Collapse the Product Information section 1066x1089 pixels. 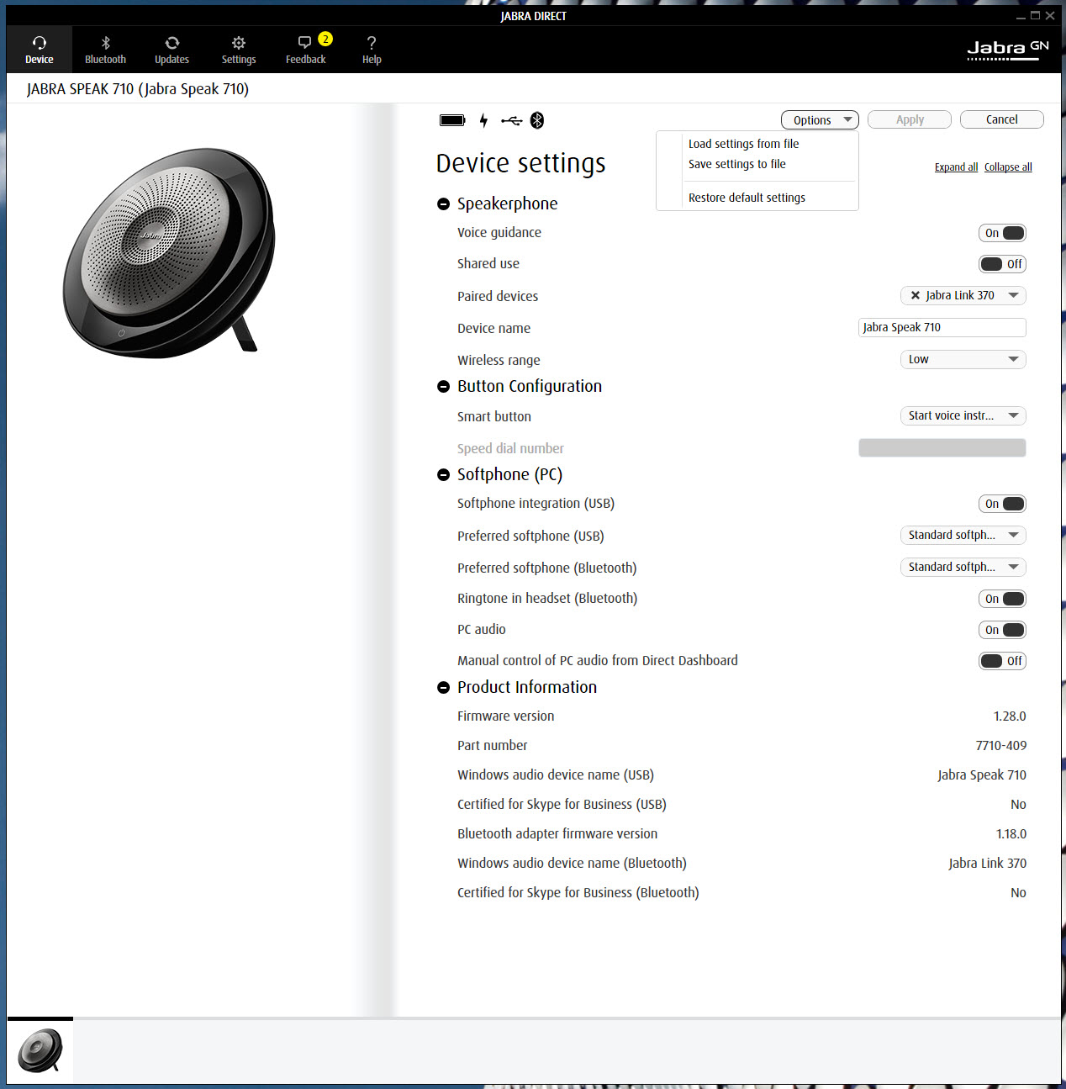click(444, 688)
